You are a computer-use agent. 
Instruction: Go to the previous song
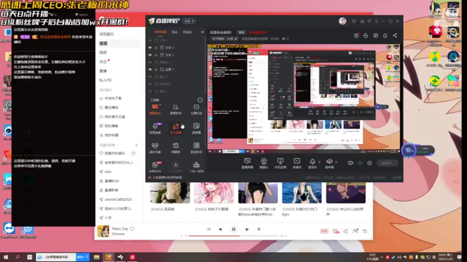[x=221, y=229]
